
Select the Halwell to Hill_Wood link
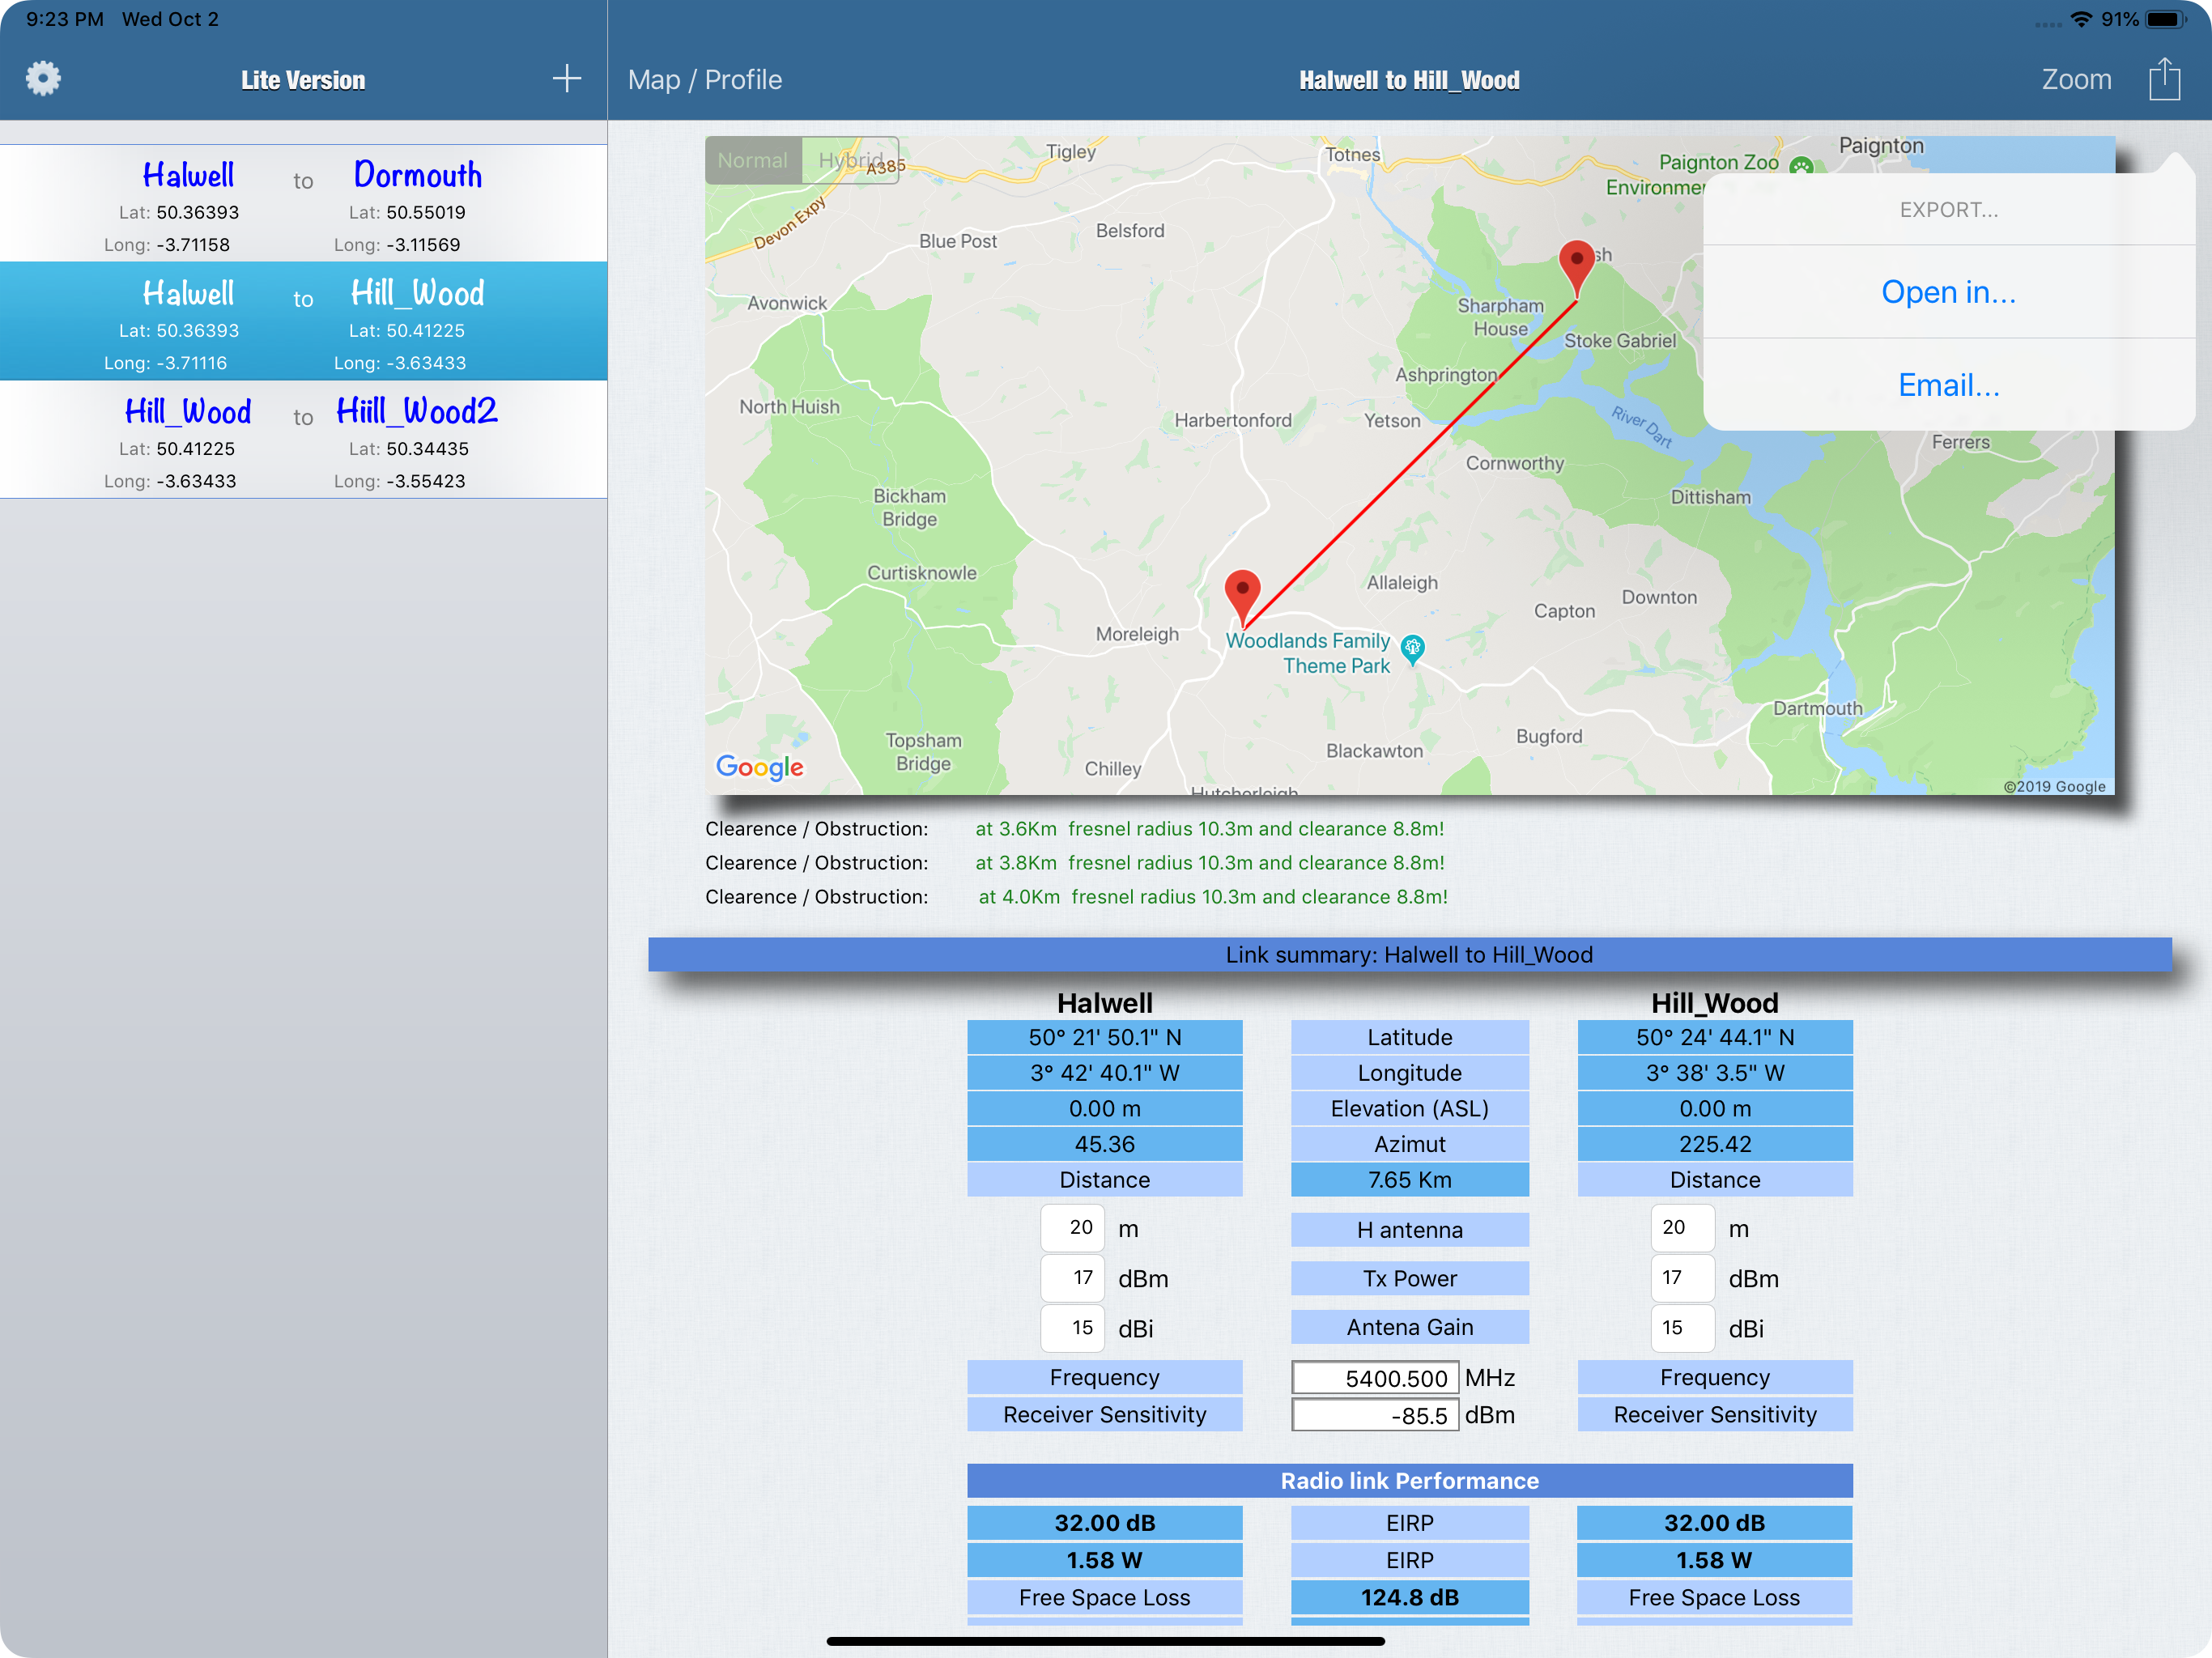click(303, 321)
